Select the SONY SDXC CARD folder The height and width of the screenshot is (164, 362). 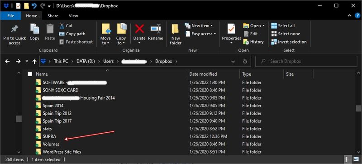61,90
